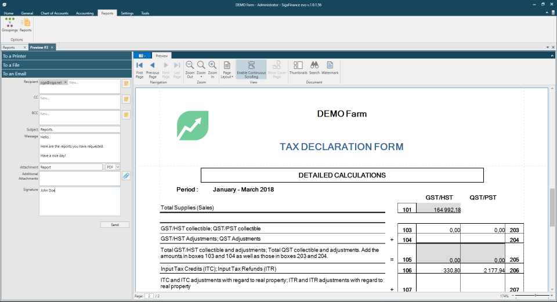The width and height of the screenshot is (557, 302).
Task: Open the Accounting ribbon tab
Action: pyautogui.click(x=85, y=13)
